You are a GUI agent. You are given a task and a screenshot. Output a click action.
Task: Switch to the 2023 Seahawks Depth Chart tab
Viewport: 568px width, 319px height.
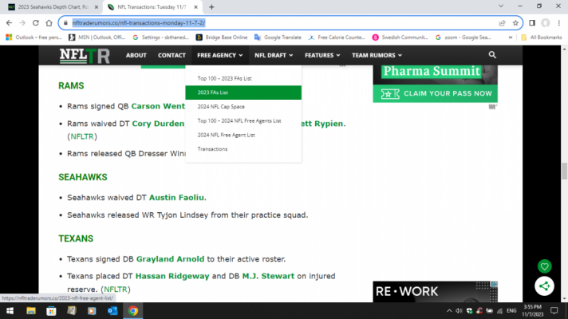coord(53,7)
